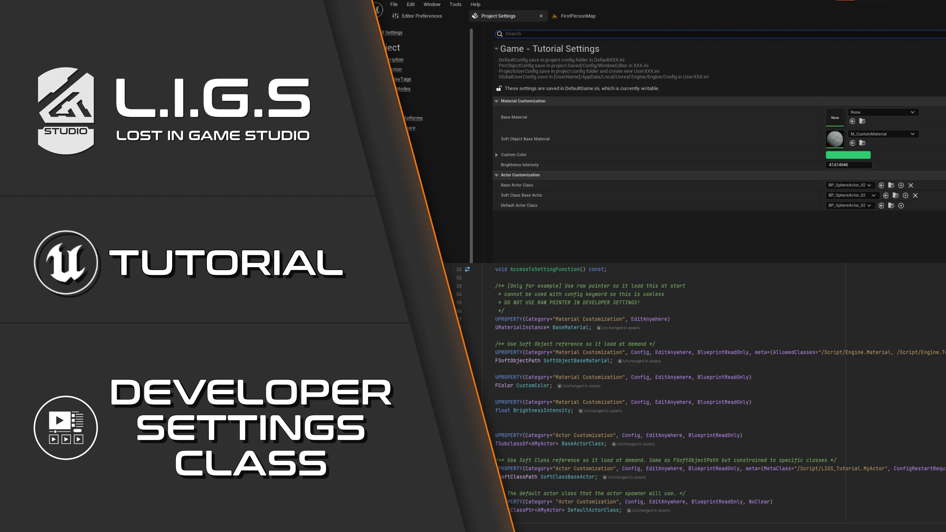This screenshot has width=946, height=532.
Task: Click Unchanged in assets hint after CustomColor
Action: [579, 386]
